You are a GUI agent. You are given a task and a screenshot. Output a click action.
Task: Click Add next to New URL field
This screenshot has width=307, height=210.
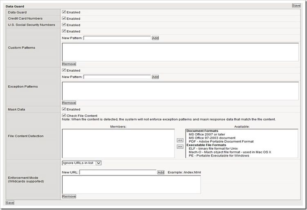coord(161,172)
